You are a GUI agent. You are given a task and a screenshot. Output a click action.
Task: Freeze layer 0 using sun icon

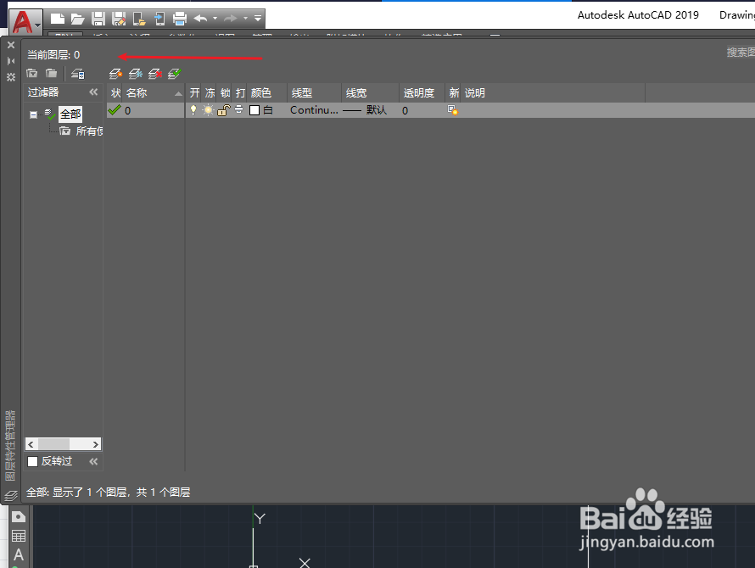tap(208, 110)
